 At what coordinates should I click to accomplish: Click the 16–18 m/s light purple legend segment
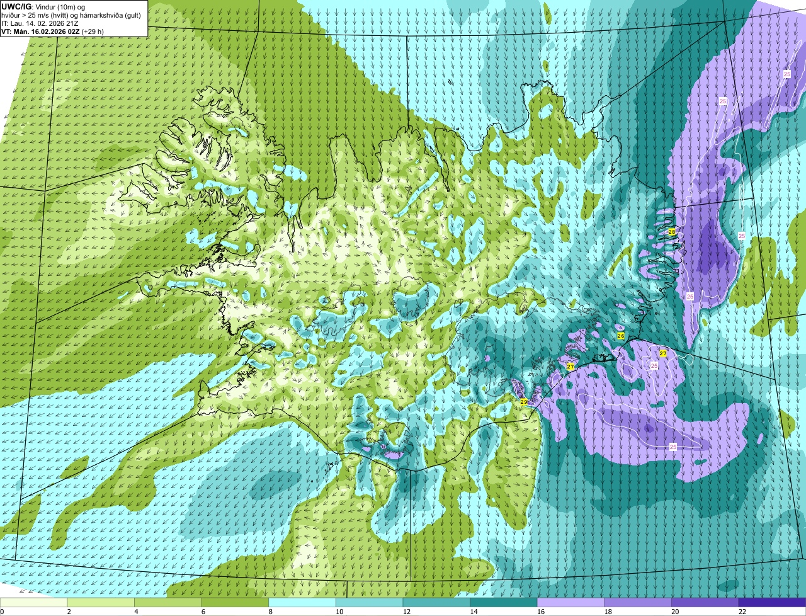[570, 602]
